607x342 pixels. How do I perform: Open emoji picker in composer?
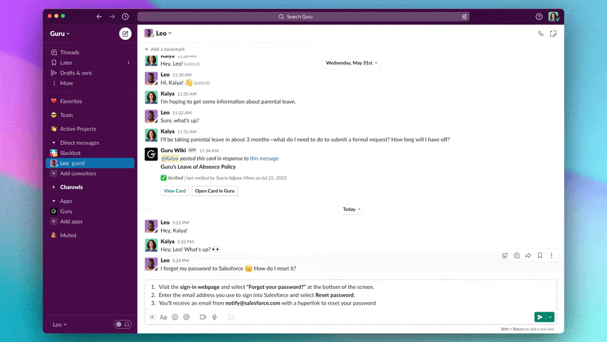[x=175, y=317]
